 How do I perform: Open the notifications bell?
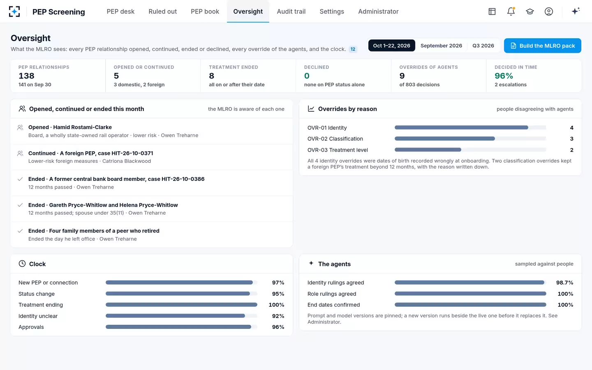511,12
